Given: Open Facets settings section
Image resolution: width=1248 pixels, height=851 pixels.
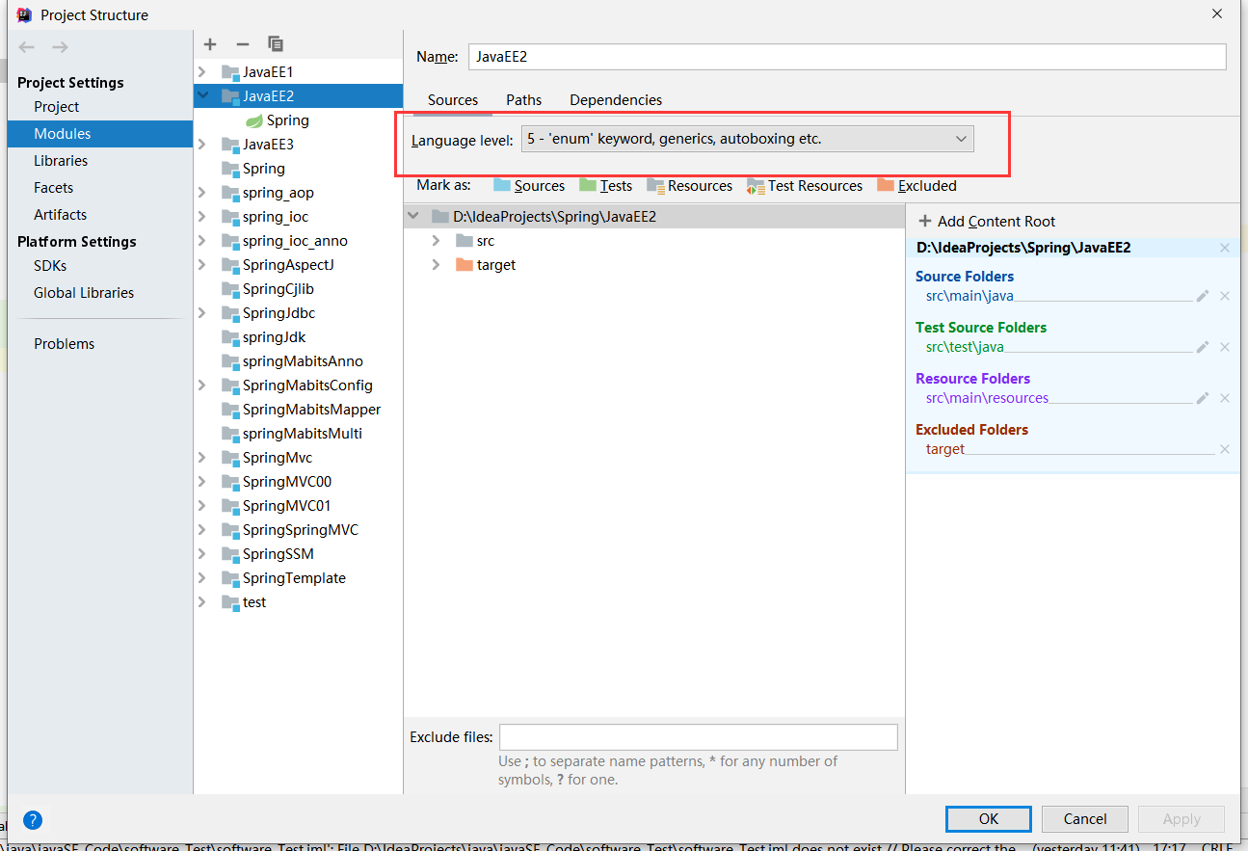Looking at the screenshot, I should tap(53, 188).
